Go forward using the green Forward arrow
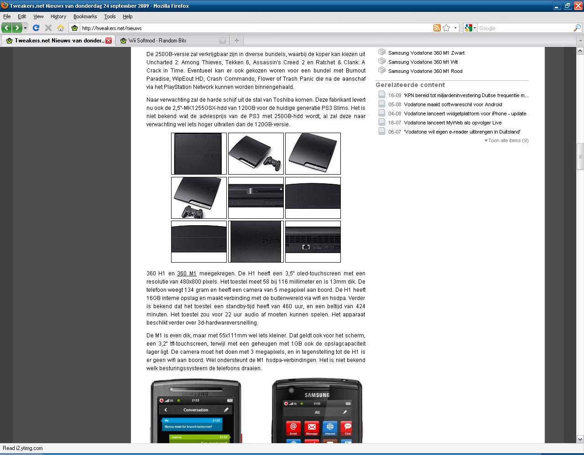The image size is (584, 455). pyautogui.click(x=17, y=28)
